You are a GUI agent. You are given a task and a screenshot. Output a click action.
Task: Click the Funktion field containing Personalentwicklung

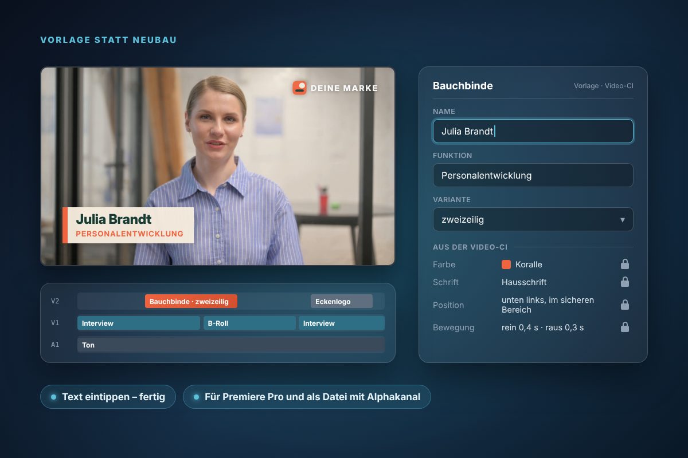[533, 175]
